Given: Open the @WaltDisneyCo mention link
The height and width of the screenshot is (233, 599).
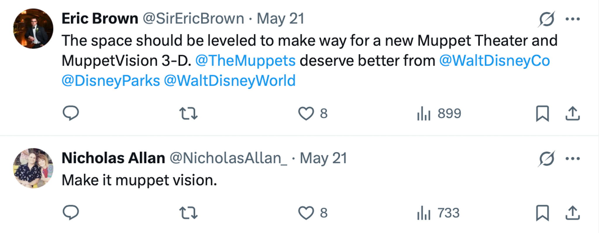Looking at the screenshot, I should coord(494,61).
